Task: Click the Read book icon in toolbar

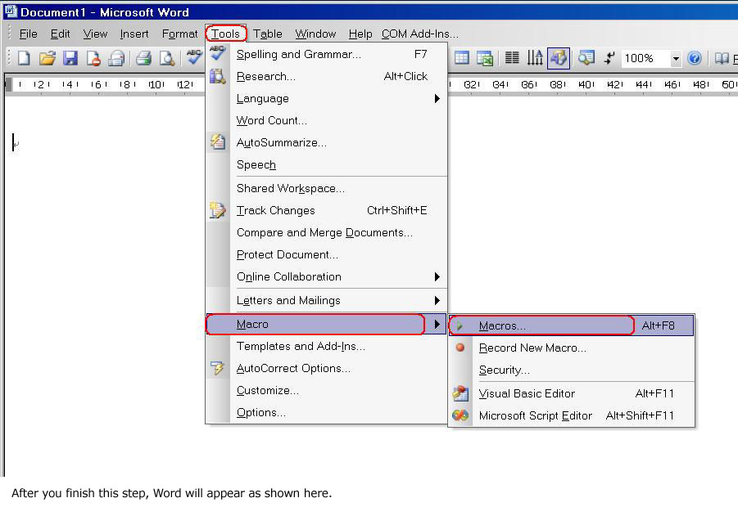Action: click(722, 58)
